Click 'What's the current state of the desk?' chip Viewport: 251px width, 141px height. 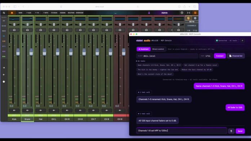(x=155, y=74)
